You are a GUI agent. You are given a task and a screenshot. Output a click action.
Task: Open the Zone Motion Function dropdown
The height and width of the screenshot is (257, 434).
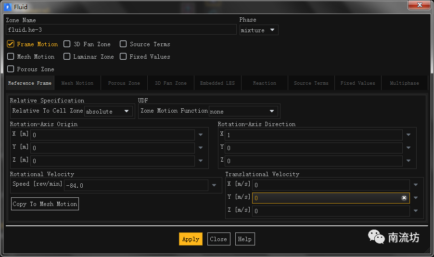pos(244,111)
